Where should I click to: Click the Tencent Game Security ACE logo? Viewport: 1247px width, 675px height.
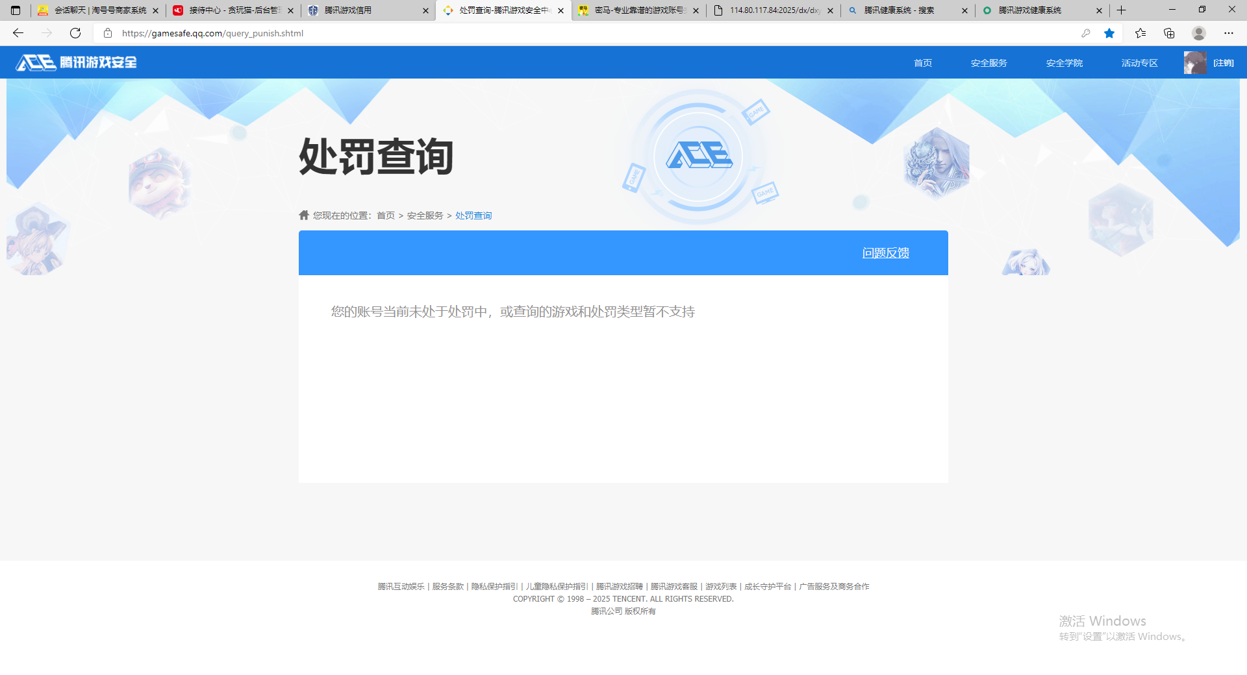(x=77, y=62)
